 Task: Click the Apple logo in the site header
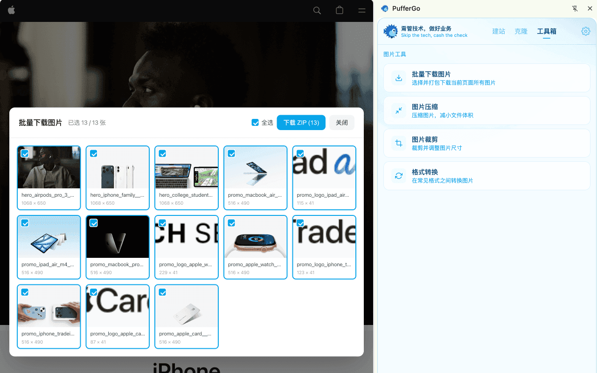[12, 10]
